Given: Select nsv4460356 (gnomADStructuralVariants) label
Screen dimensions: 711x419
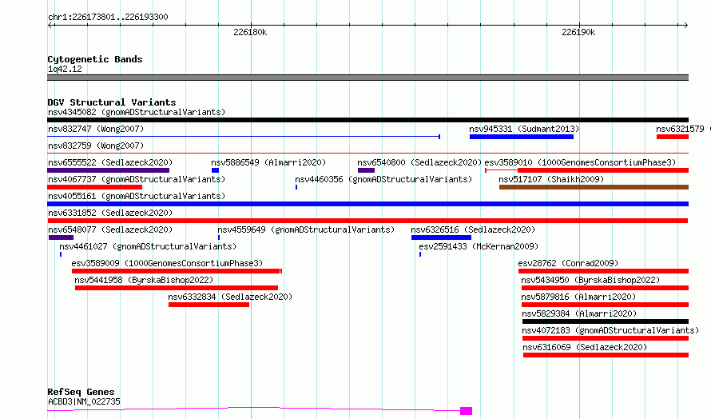Looking at the screenshot, I should point(383,179).
